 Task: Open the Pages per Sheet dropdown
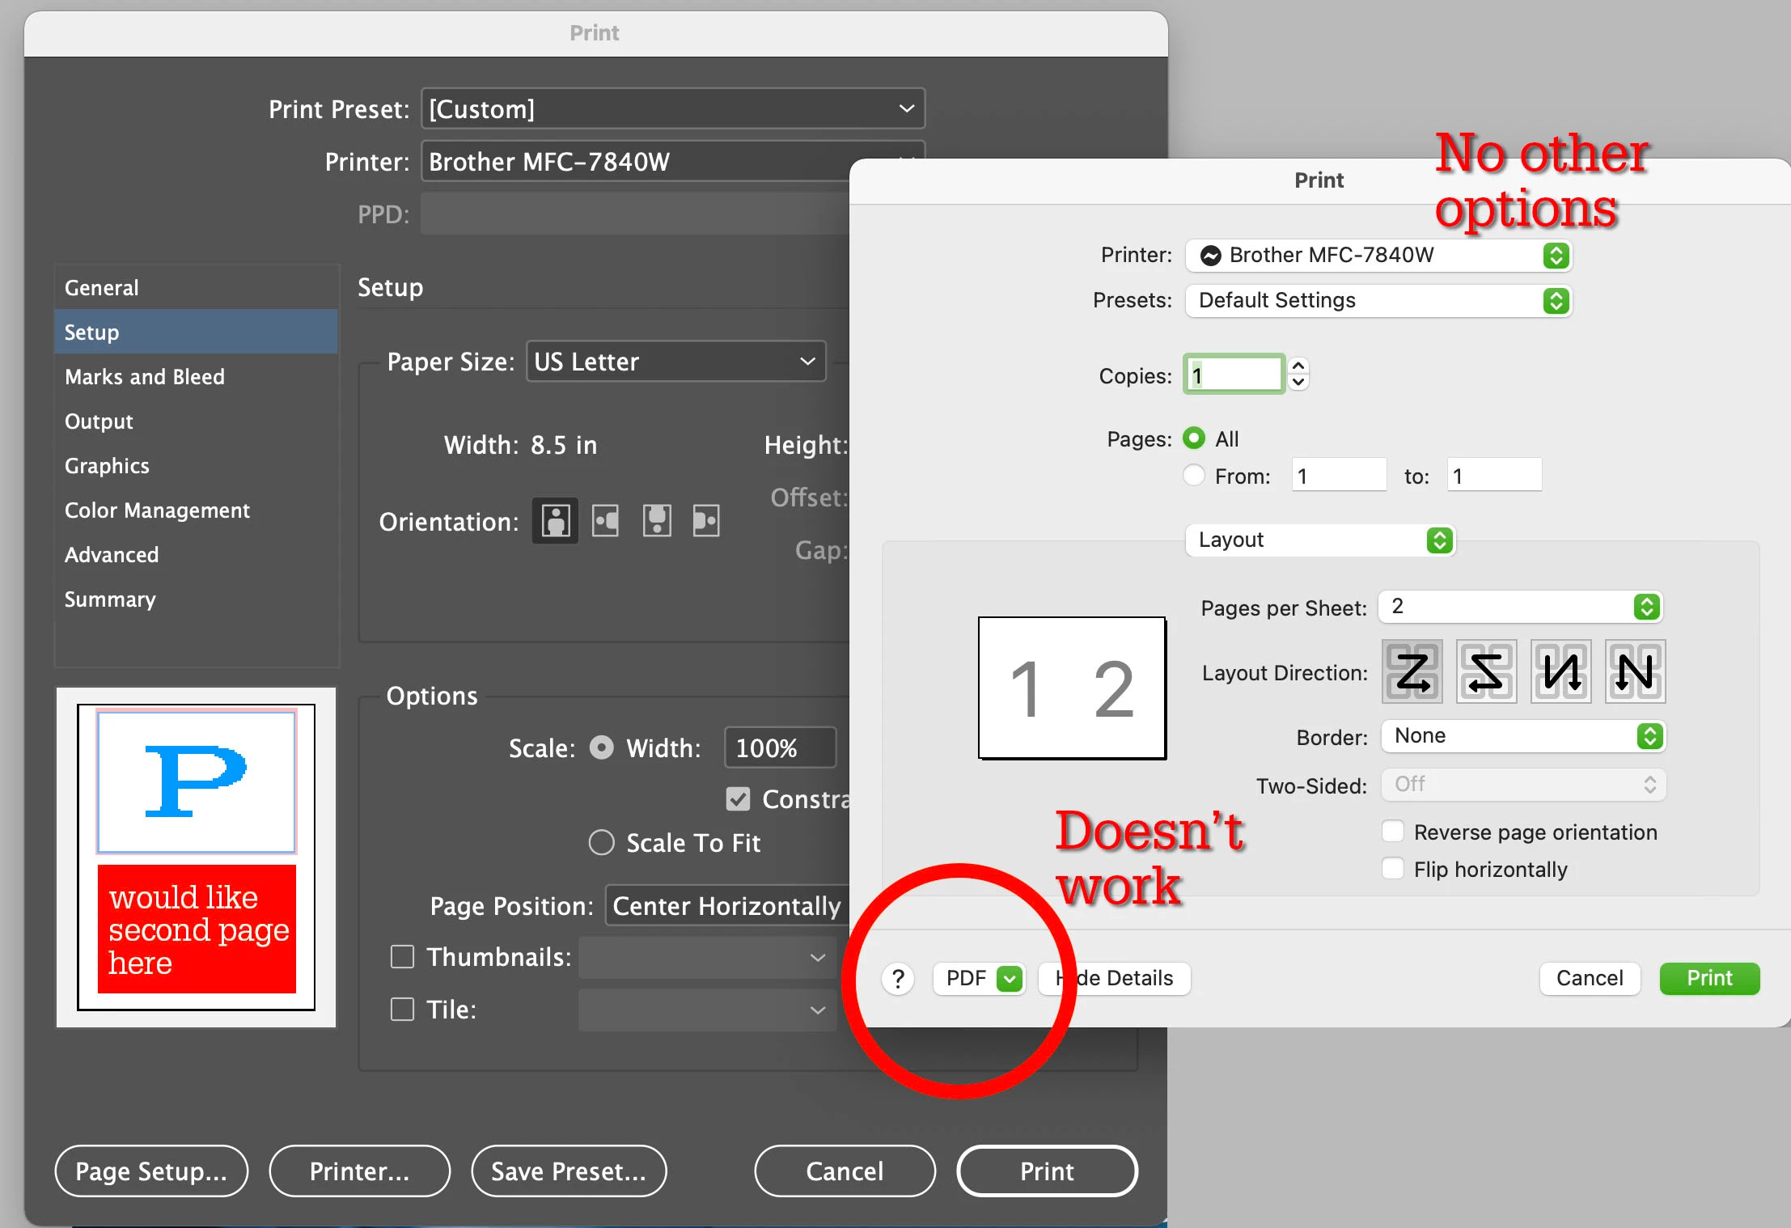click(1521, 607)
